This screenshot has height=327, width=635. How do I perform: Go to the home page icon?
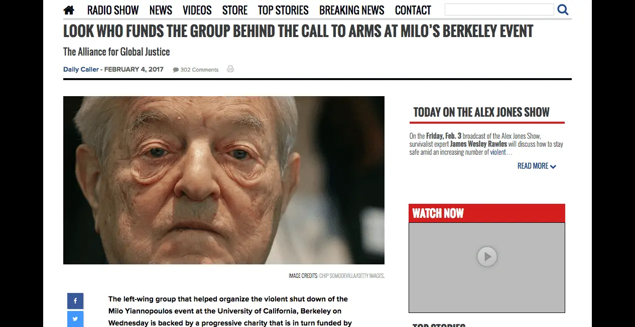tap(69, 10)
